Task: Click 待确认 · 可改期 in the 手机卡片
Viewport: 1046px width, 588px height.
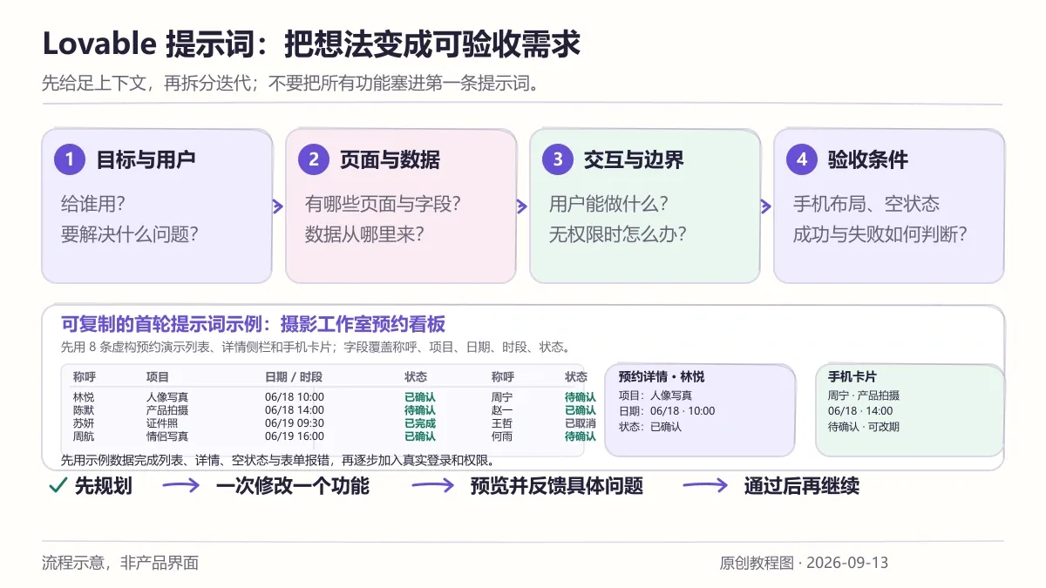Action: tap(864, 427)
